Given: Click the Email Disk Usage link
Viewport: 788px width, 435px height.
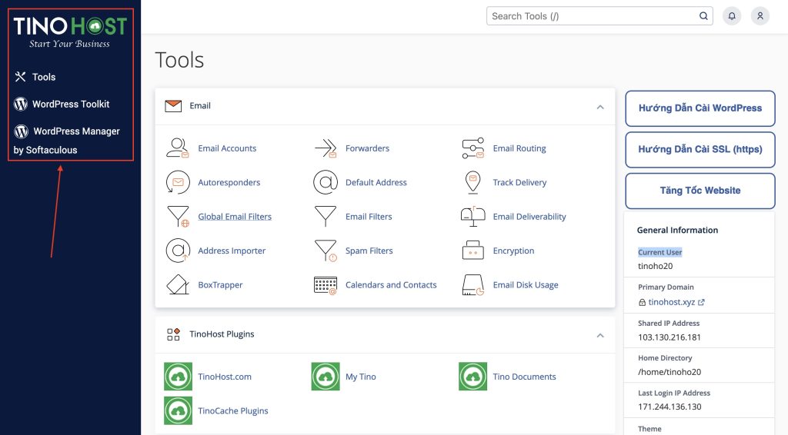Looking at the screenshot, I should (x=526, y=285).
